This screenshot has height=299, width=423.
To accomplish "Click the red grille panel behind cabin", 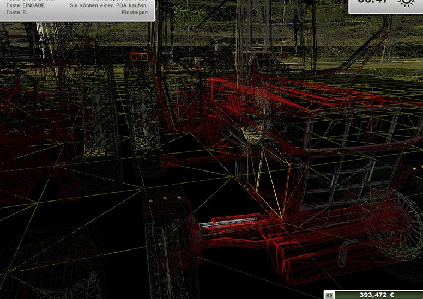I will pyautogui.click(x=233, y=102).
